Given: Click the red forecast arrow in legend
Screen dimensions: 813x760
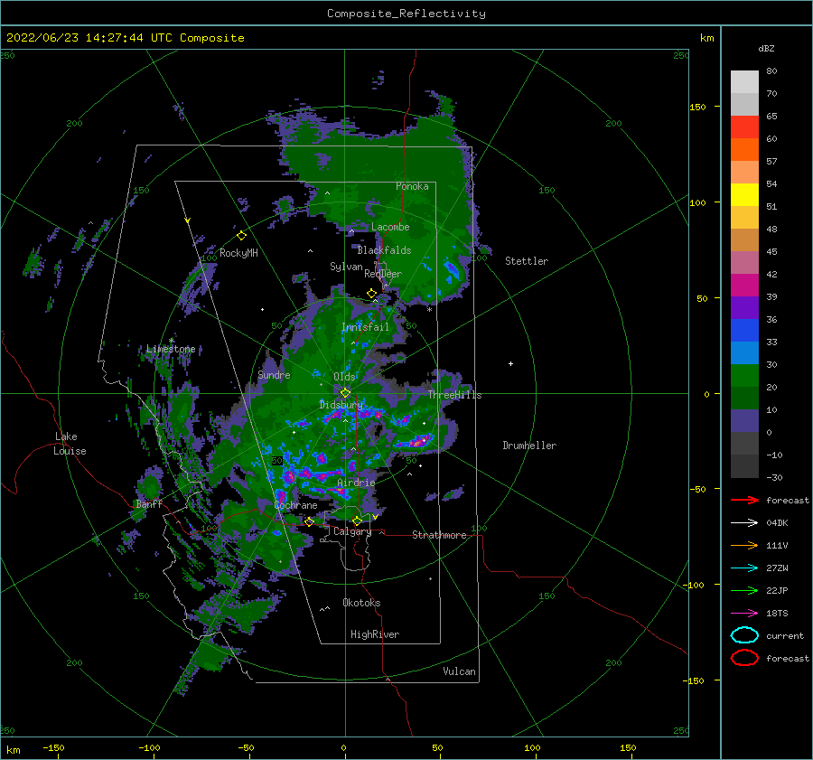Looking at the screenshot, I should click(744, 500).
